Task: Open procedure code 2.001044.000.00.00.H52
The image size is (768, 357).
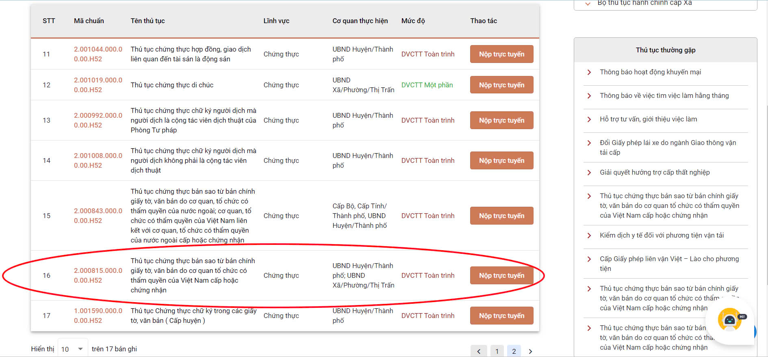Action: point(98,54)
